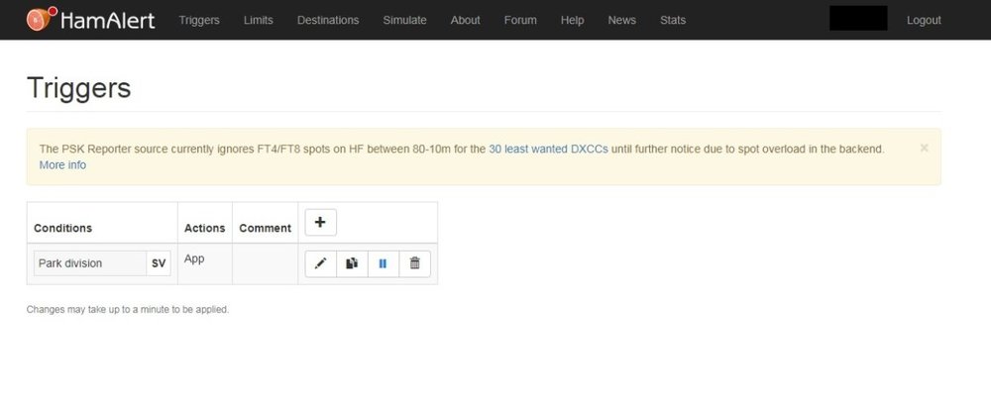Open the Triggers menu item
This screenshot has height=412, width=991.
(199, 20)
